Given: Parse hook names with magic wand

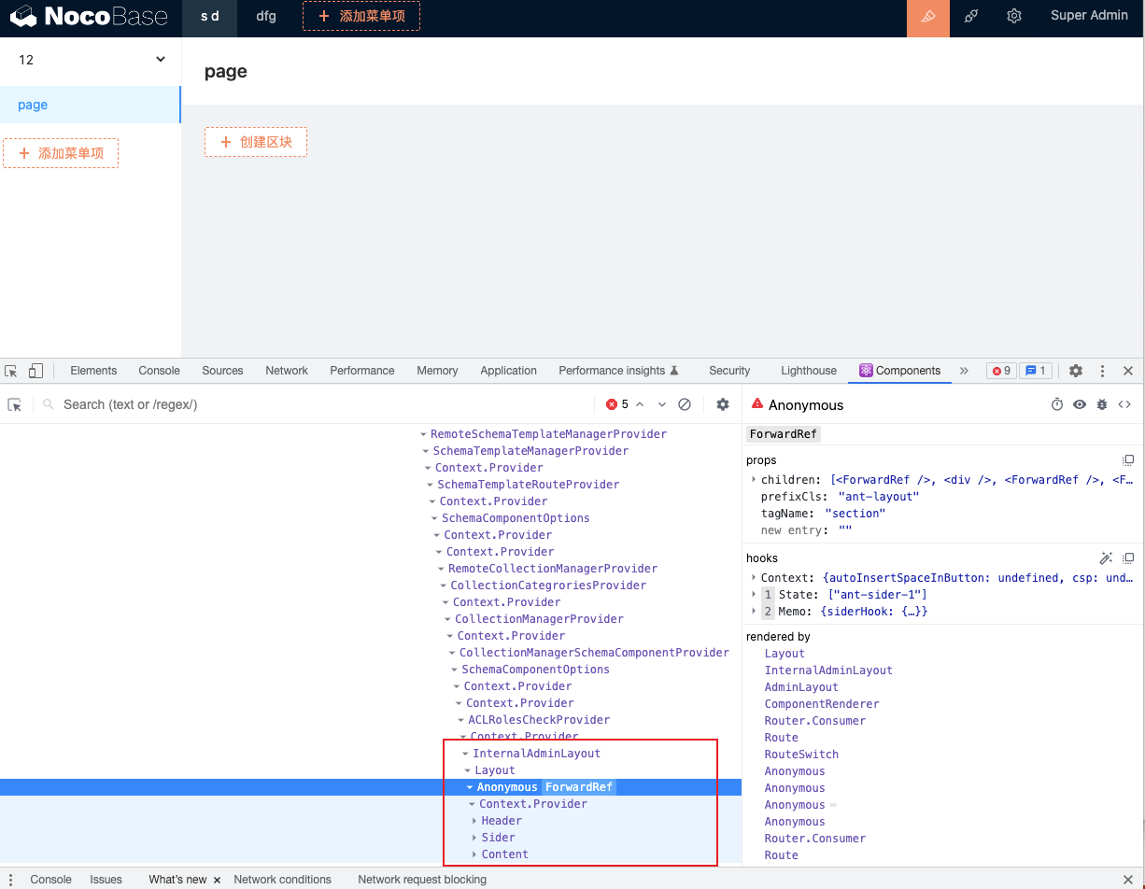Looking at the screenshot, I should (x=1106, y=558).
